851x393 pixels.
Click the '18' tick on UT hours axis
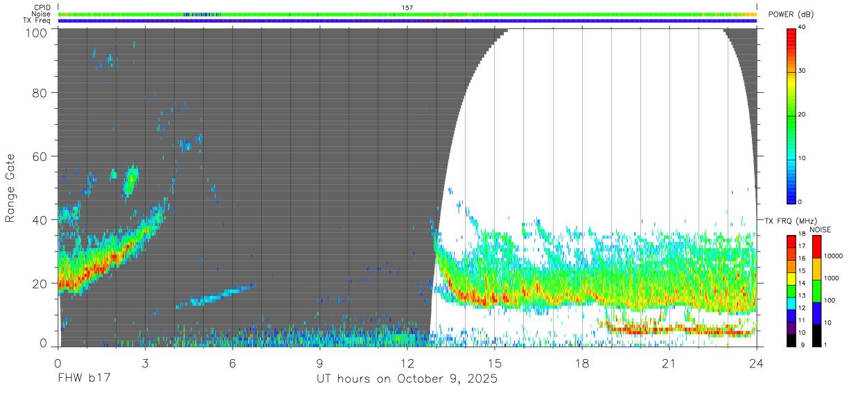coord(582,363)
